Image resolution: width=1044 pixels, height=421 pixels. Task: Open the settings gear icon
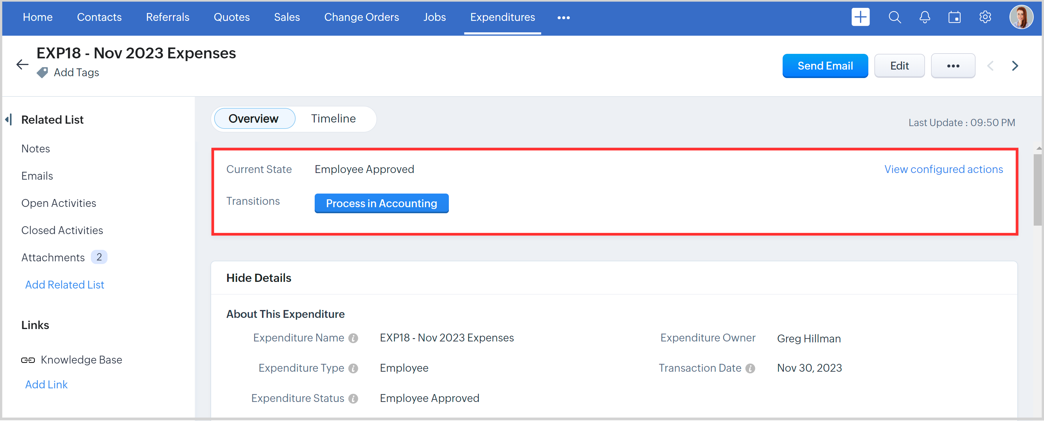click(985, 17)
